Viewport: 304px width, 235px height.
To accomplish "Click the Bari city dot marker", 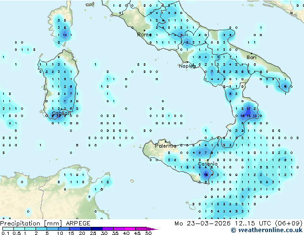I will [251, 53].
